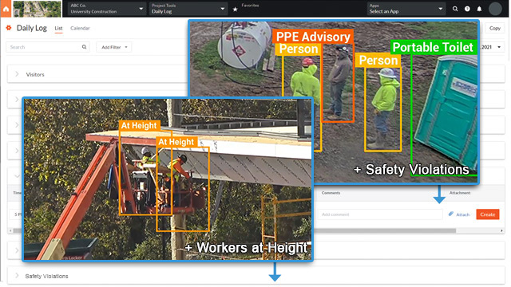Click the Add comment field
The width and height of the screenshot is (511, 287).
380,214
